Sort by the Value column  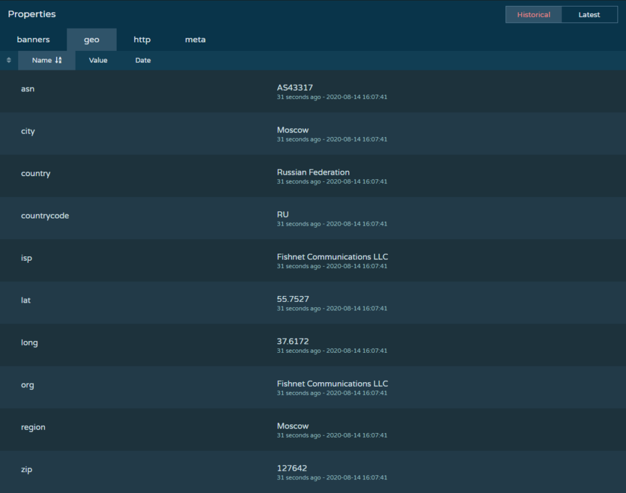pyautogui.click(x=98, y=60)
